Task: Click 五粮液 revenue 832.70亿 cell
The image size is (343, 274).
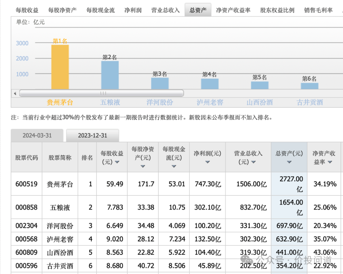Action: pyautogui.click(x=248, y=207)
